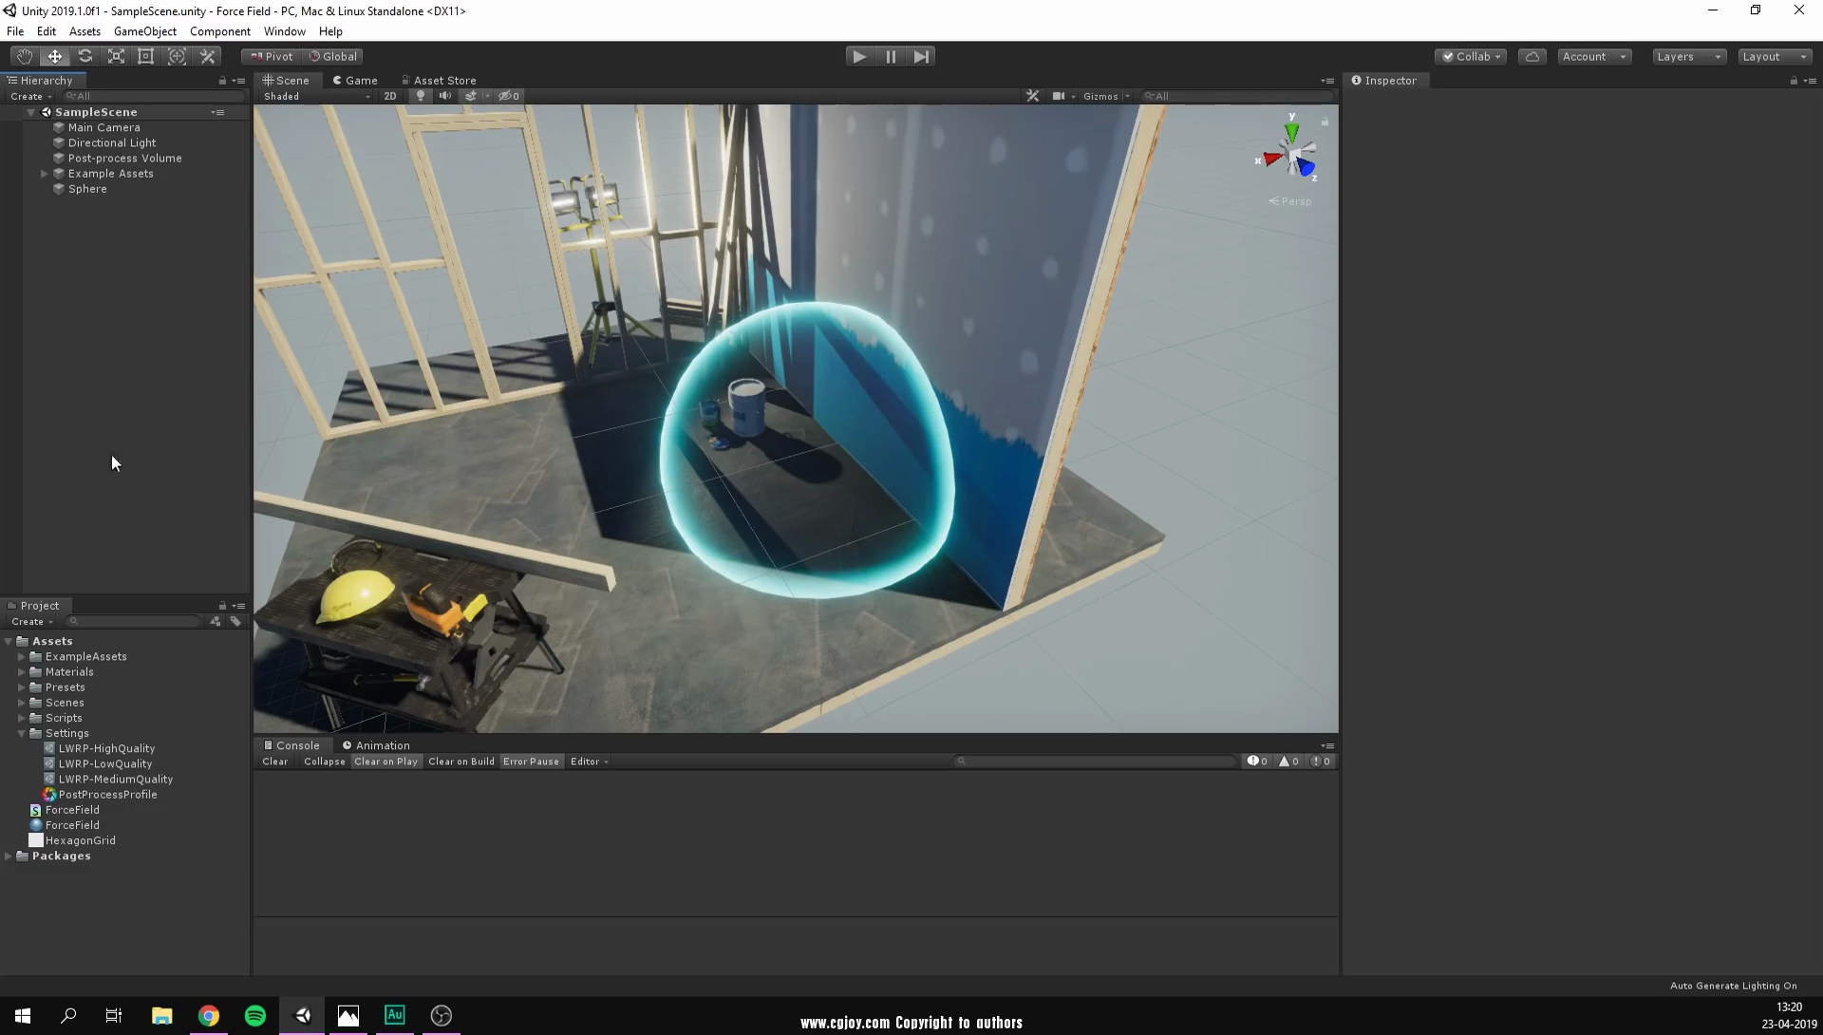Select the combined Transform tool

177,56
